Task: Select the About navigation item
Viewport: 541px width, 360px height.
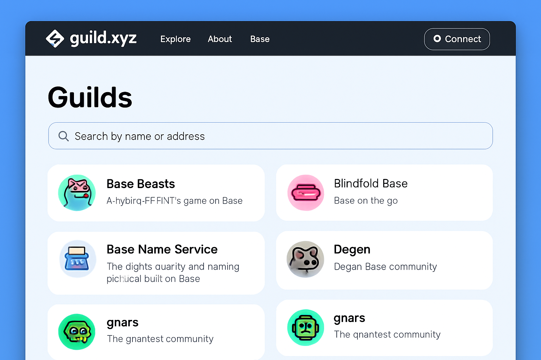Action: pyautogui.click(x=220, y=39)
